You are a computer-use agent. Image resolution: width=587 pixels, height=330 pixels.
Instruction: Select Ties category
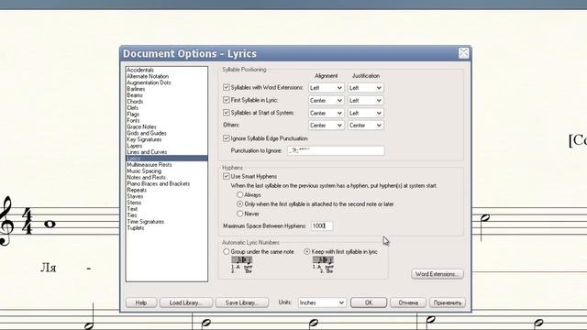pos(132,215)
